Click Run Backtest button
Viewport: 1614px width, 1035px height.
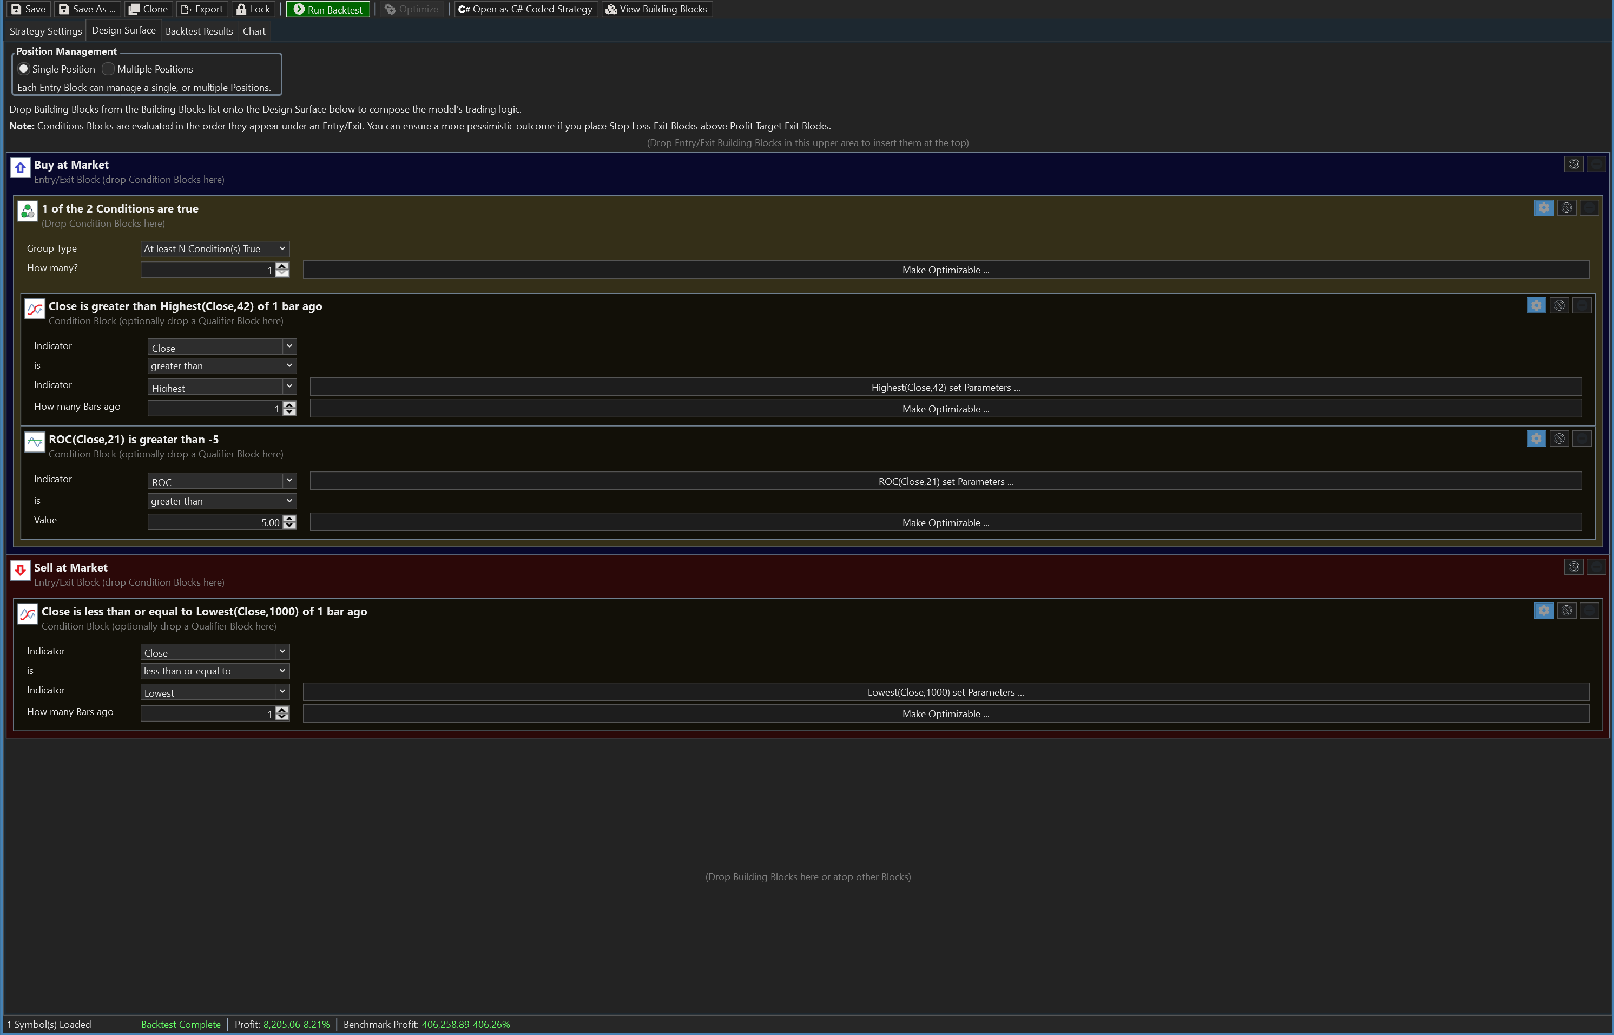coord(328,9)
